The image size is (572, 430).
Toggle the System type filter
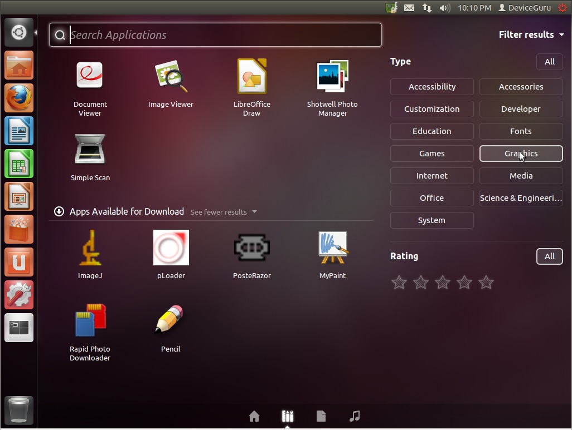point(432,220)
